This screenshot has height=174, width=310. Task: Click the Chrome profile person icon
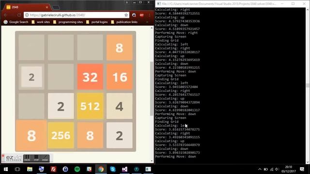[127, 2]
